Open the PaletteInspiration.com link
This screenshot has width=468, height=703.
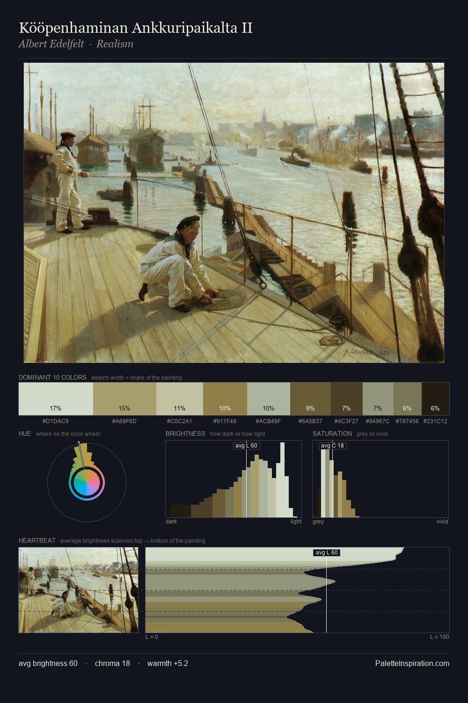pyautogui.click(x=412, y=663)
